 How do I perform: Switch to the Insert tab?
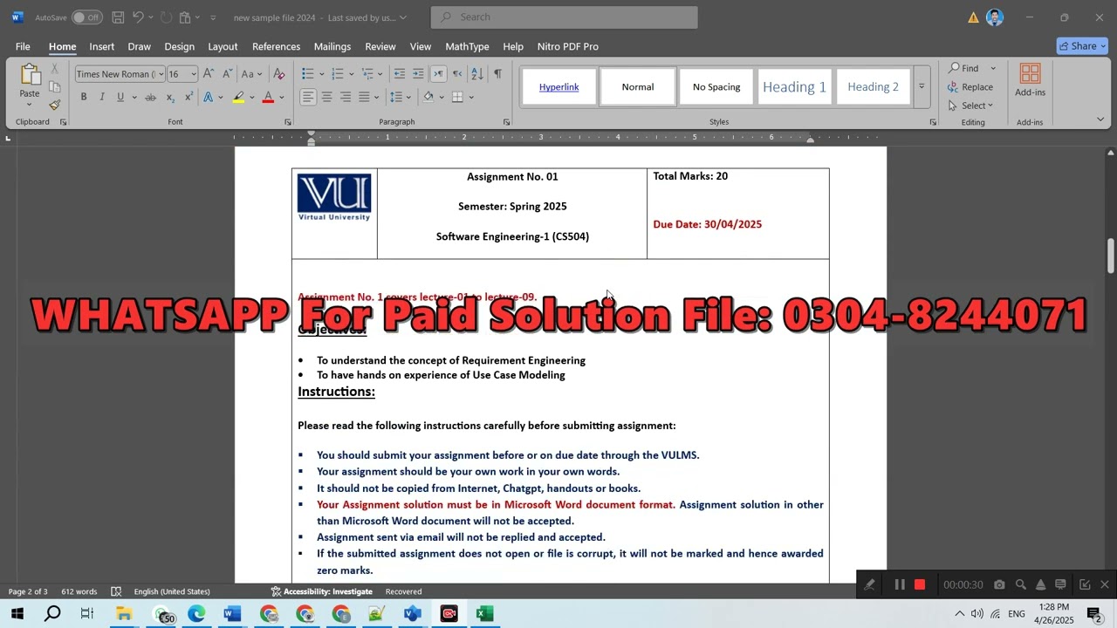click(102, 46)
